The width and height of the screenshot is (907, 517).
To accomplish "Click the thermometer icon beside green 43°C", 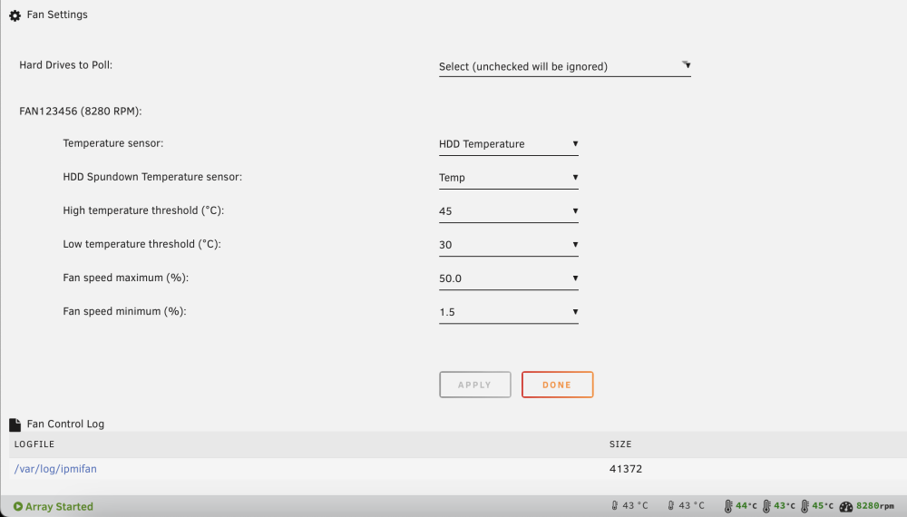I will pyautogui.click(x=766, y=506).
